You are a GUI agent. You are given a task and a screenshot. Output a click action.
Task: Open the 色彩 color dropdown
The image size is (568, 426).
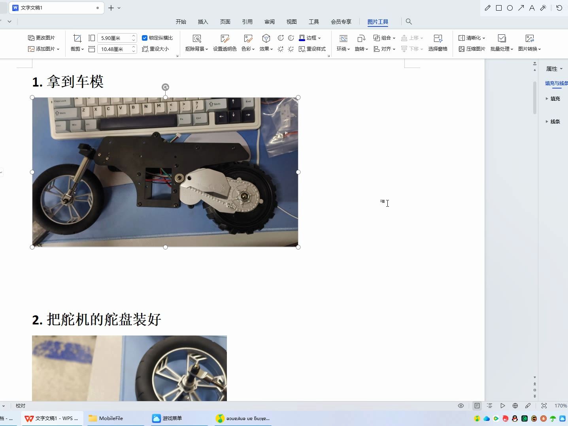tap(248, 49)
